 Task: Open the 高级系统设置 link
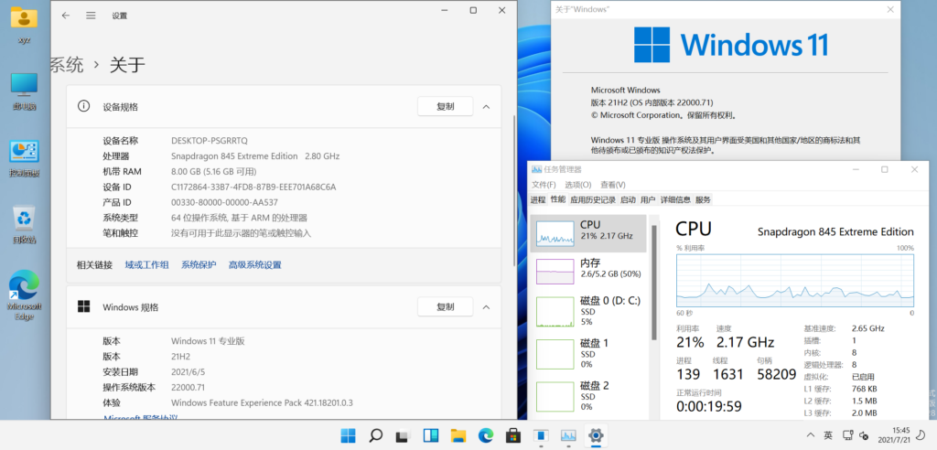coord(254,264)
